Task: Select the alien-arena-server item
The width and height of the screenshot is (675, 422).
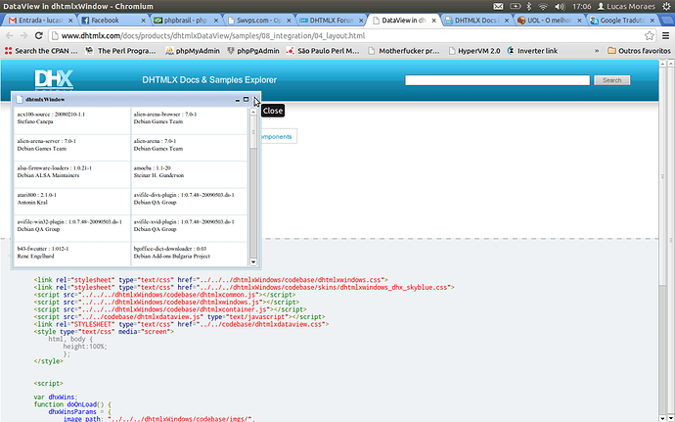Action: coord(71,148)
